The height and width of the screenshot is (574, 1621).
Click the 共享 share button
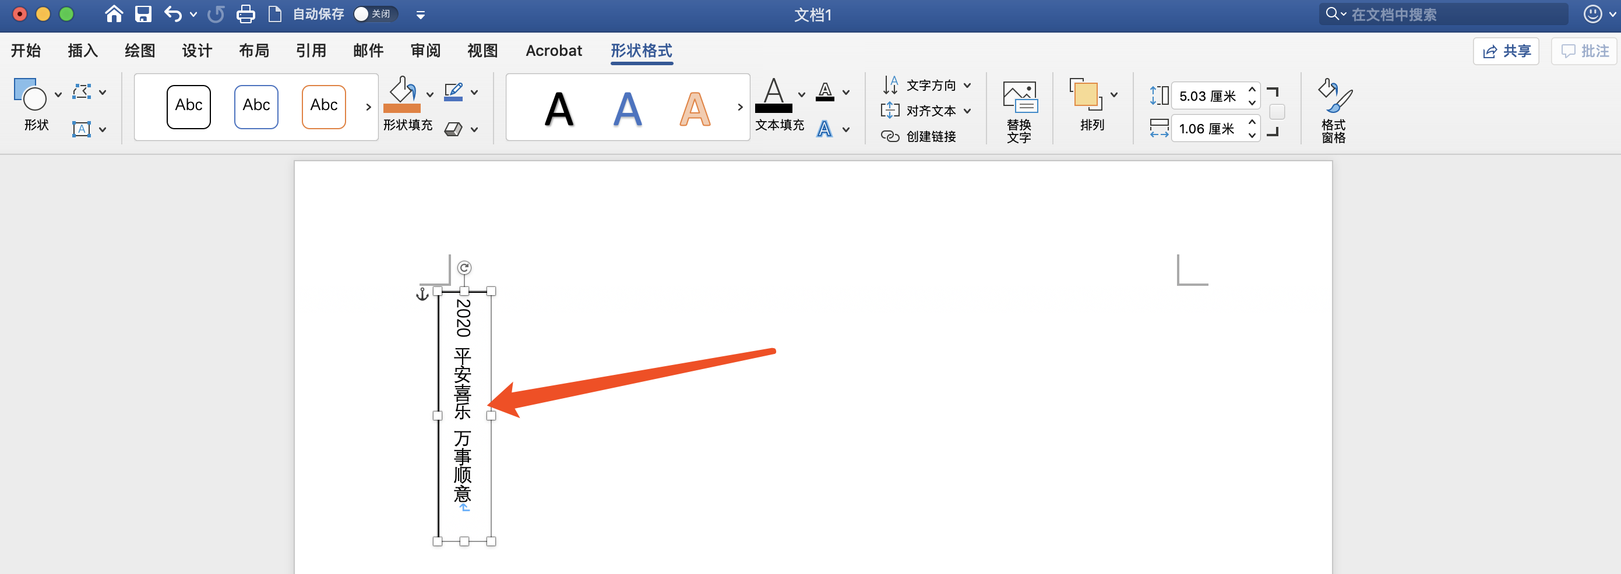(1506, 51)
